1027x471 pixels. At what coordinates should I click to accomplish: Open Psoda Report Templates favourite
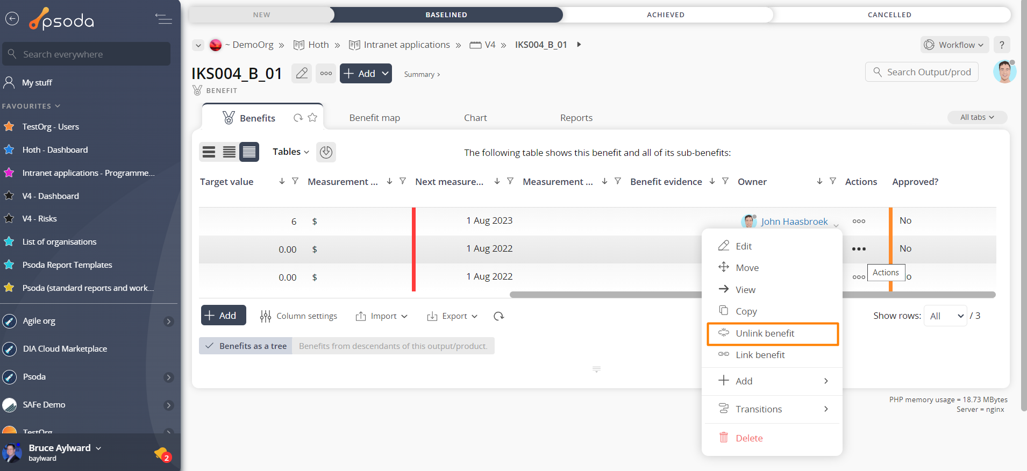point(67,265)
